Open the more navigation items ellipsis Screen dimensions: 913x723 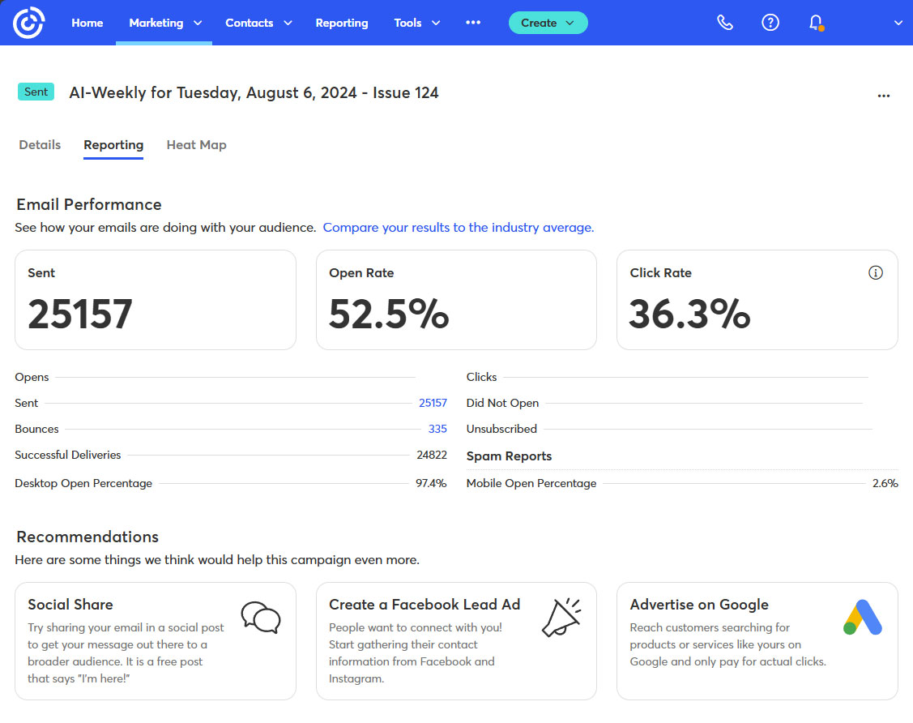pyautogui.click(x=473, y=23)
